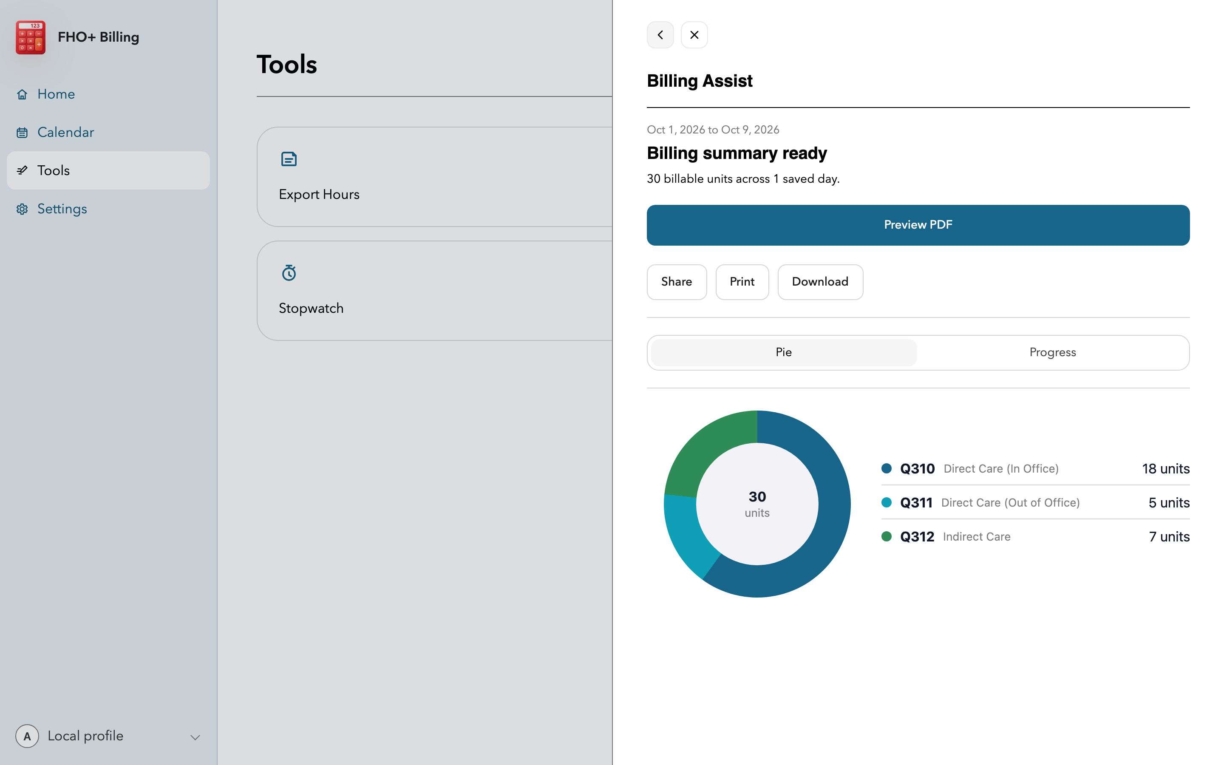The width and height of the screenshot is (1224, 765).
Task: Click the Local profile avatar icon
Action: [x=27, y=736]
